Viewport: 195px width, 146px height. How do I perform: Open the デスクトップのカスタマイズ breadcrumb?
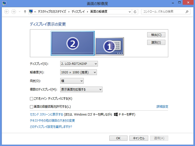pyautogui.click(x=52, y=12)
